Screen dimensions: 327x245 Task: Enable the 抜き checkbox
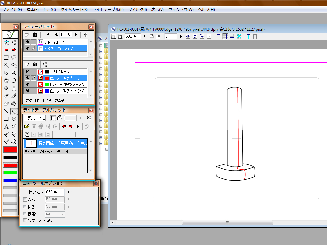[25, 207]
